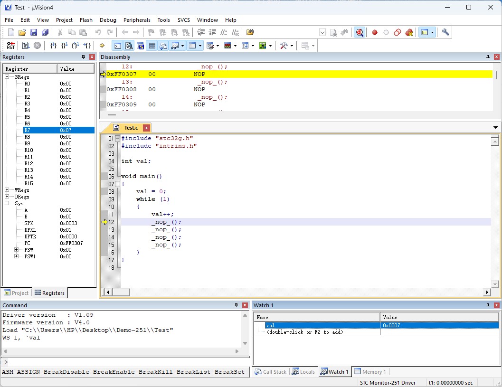Switch to the Project tab

pyautogui.click(x=17, y=293)
